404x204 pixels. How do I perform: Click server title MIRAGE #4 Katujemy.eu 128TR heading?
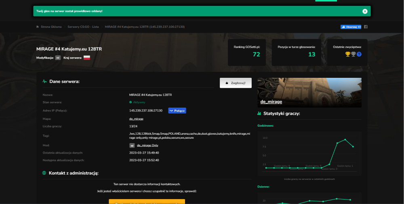click(x=69, y=49)
